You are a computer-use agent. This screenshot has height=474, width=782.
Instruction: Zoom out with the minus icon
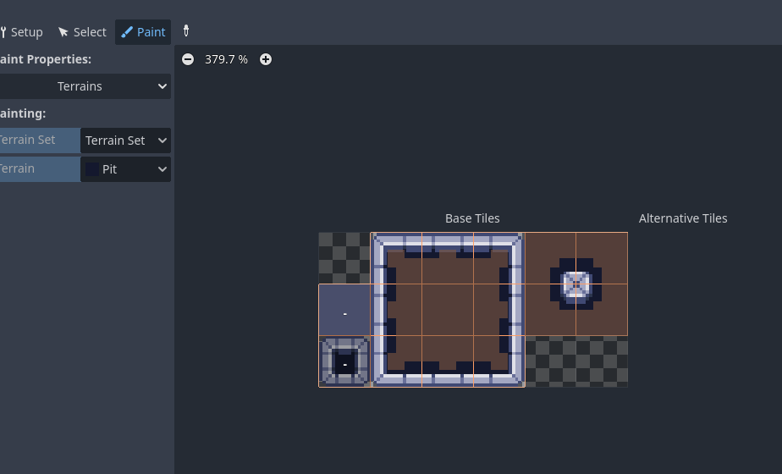pos(188,59)
